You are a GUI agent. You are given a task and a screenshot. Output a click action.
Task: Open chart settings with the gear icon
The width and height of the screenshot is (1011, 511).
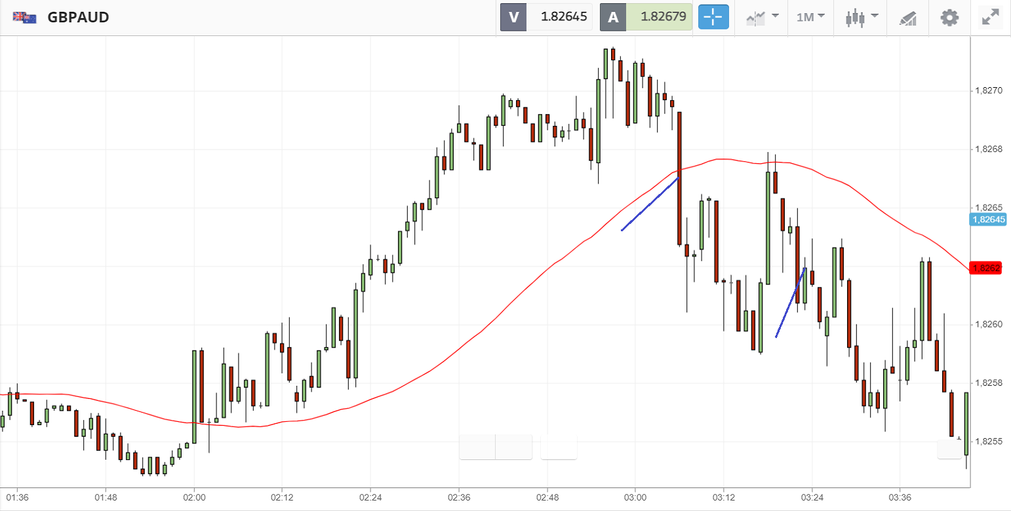[x=949, y=17]
